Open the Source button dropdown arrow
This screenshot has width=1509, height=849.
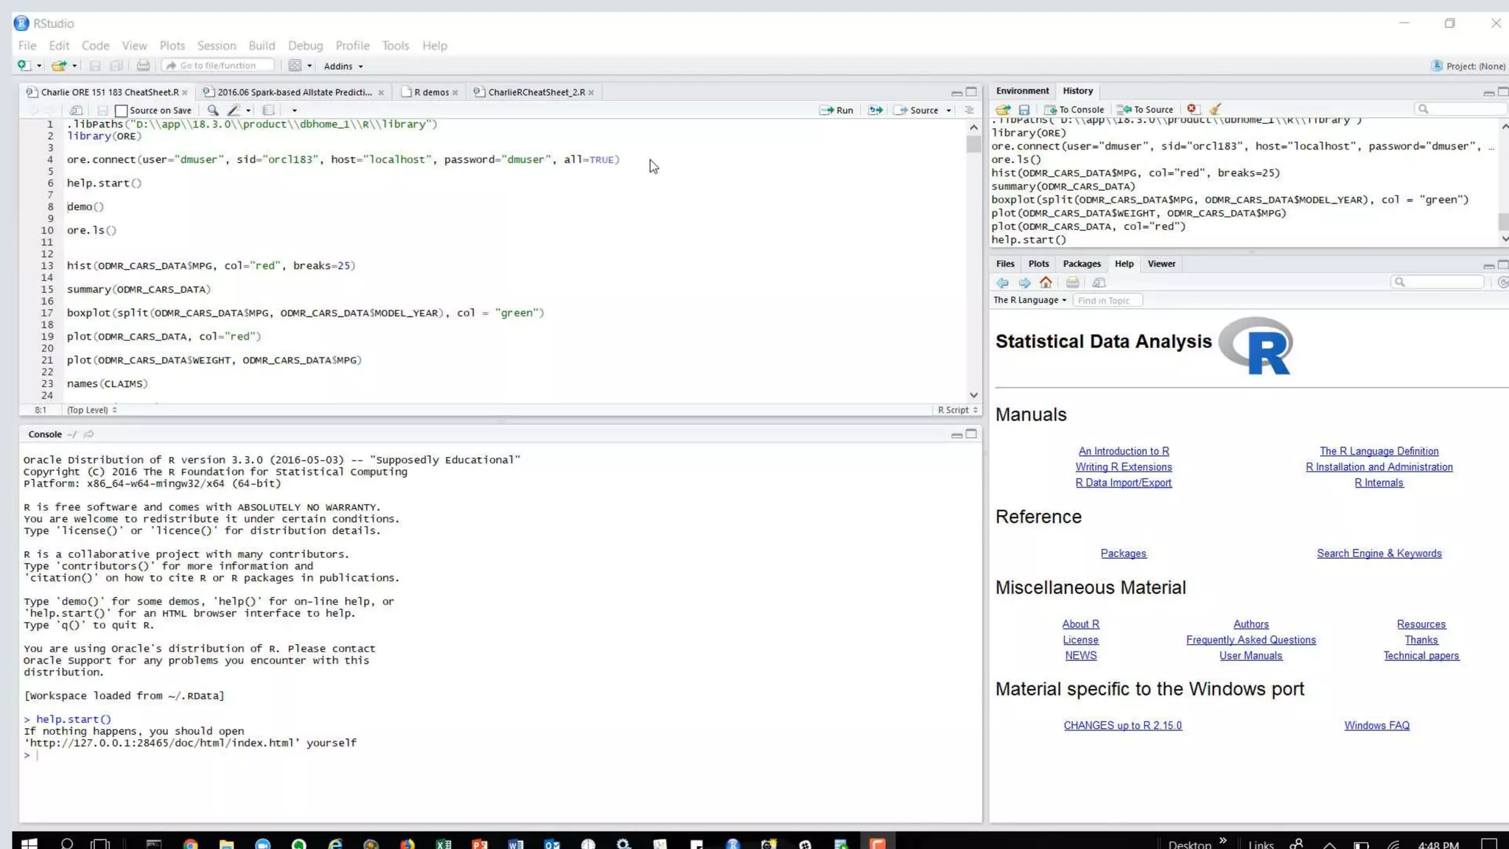[949, 111]
